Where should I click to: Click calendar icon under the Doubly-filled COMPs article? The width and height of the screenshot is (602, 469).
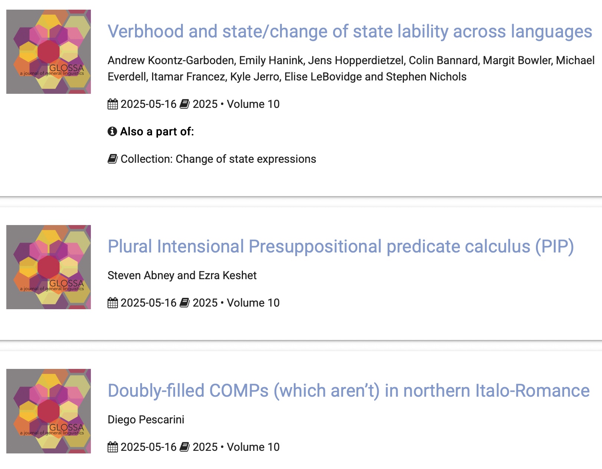(113, 447)
